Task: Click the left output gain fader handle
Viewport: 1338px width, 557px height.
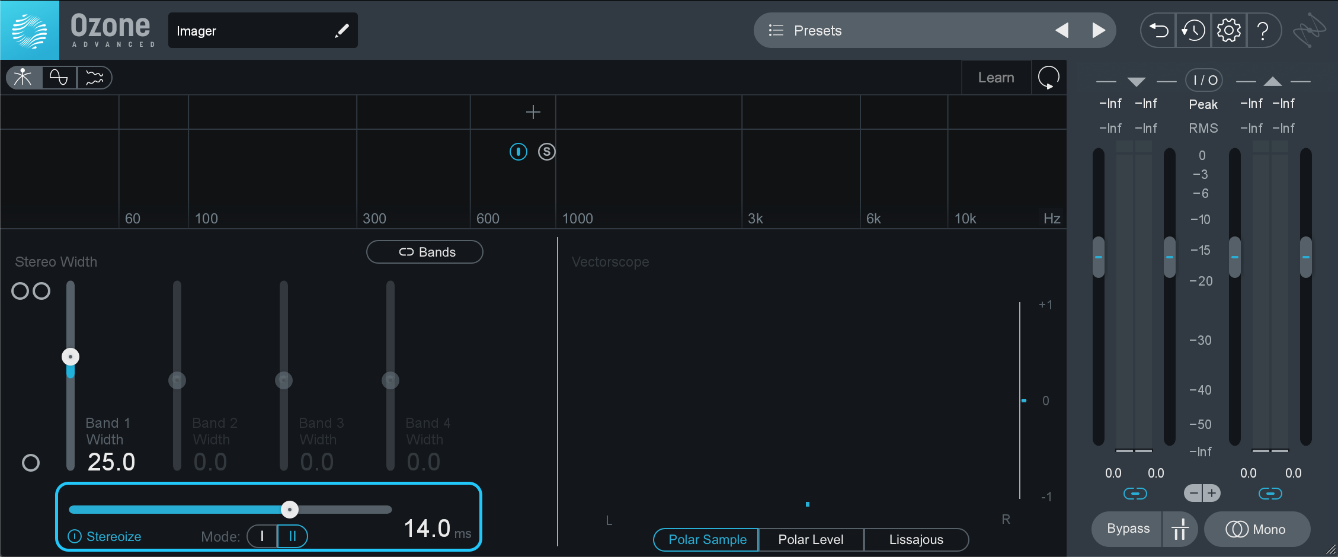Action: (1235, 257)
